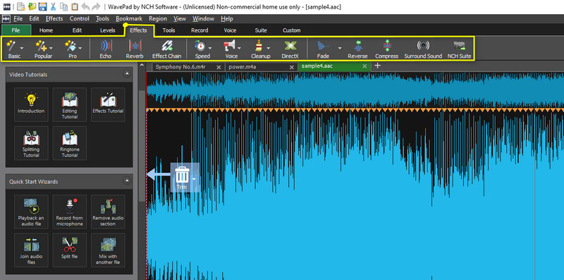Screen dimensions: 564x280
Task: Open the Control menu
Action: 80,19
